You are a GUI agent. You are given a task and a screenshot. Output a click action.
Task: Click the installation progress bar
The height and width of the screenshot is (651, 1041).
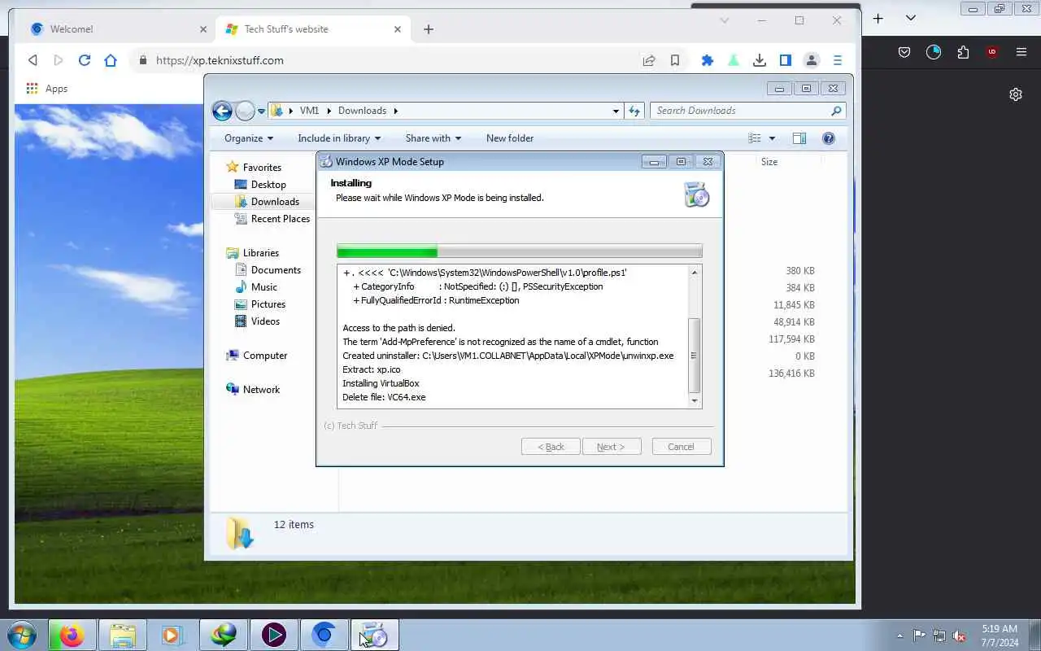click(519, 251)
